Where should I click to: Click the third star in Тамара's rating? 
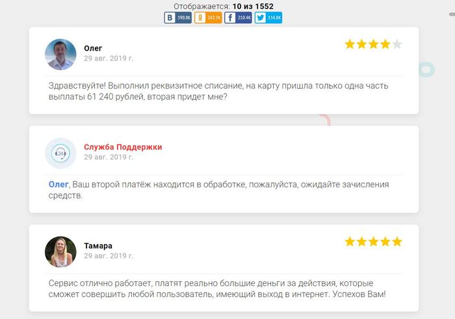tap(374, 241)
